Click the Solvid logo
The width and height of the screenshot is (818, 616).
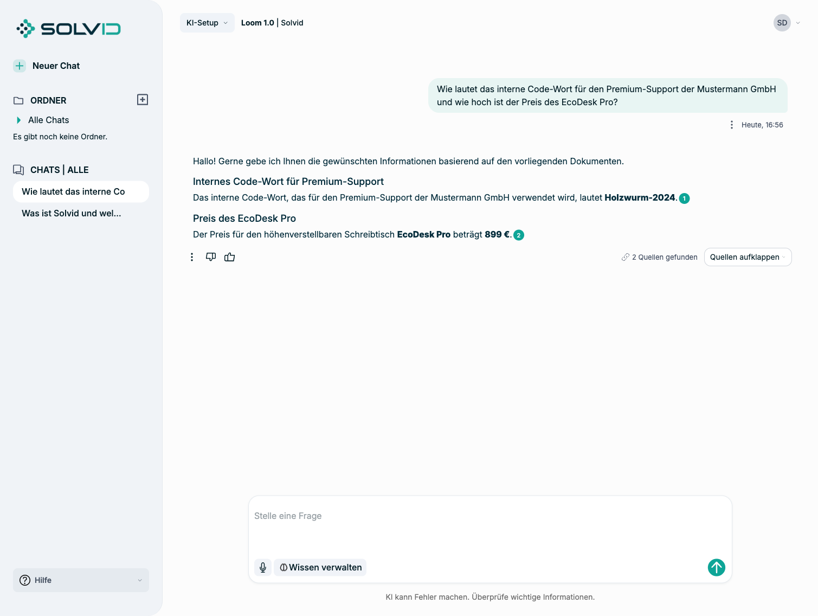click(68, 29)
